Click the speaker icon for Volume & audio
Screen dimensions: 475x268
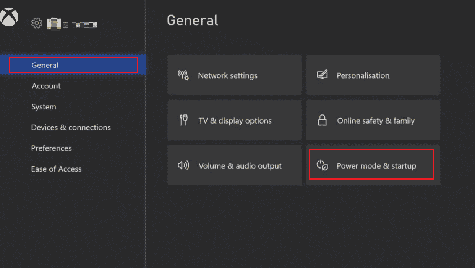pos(183,165)
